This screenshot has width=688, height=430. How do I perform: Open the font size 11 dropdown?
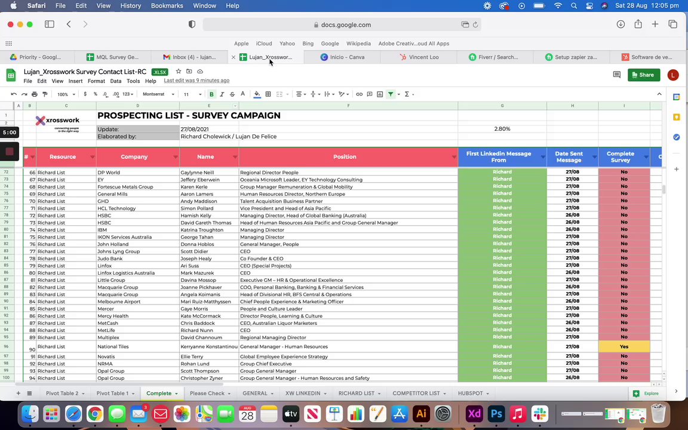(192, 94)
